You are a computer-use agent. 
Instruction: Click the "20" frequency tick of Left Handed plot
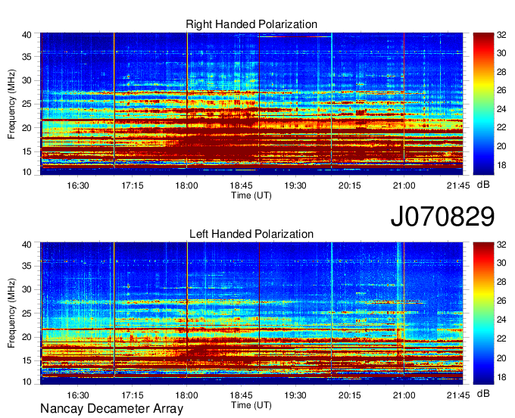27,337
